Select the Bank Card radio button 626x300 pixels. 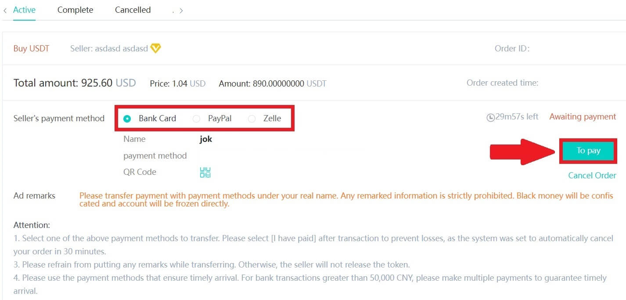pyautogui.click(x=127, y=118)
